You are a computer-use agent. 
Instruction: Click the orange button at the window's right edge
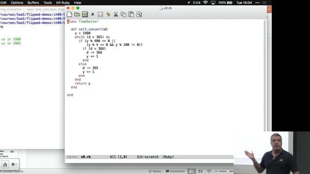click(x=269, y=9)
